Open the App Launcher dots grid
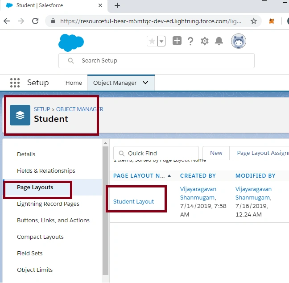289x283 pixels. (x=15, y=83)
